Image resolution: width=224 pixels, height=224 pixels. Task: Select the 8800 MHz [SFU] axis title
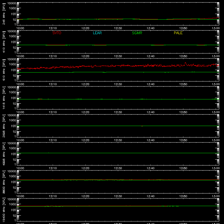pos(4,182)
